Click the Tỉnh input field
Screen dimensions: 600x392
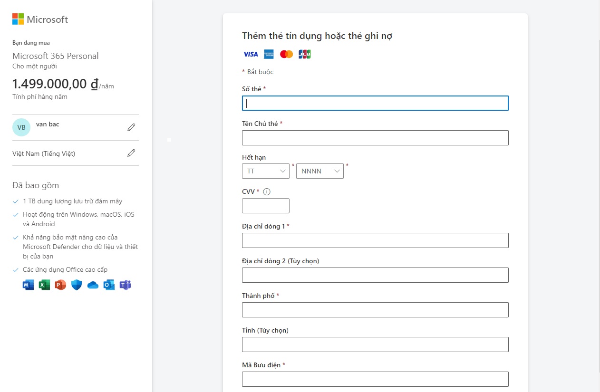375,344
